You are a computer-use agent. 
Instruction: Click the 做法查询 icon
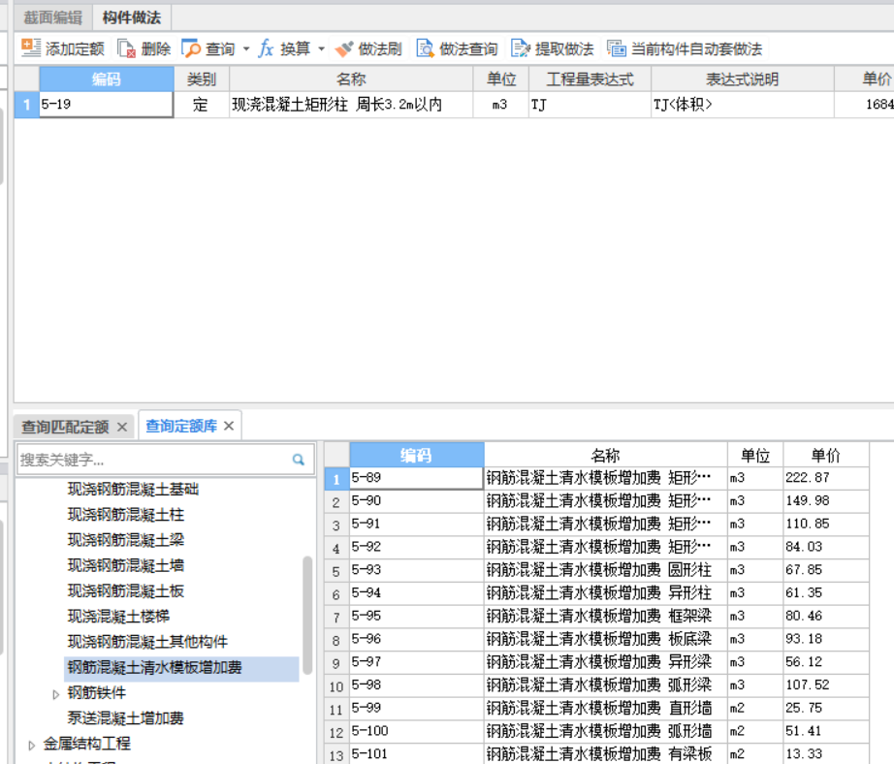(426, 49)
